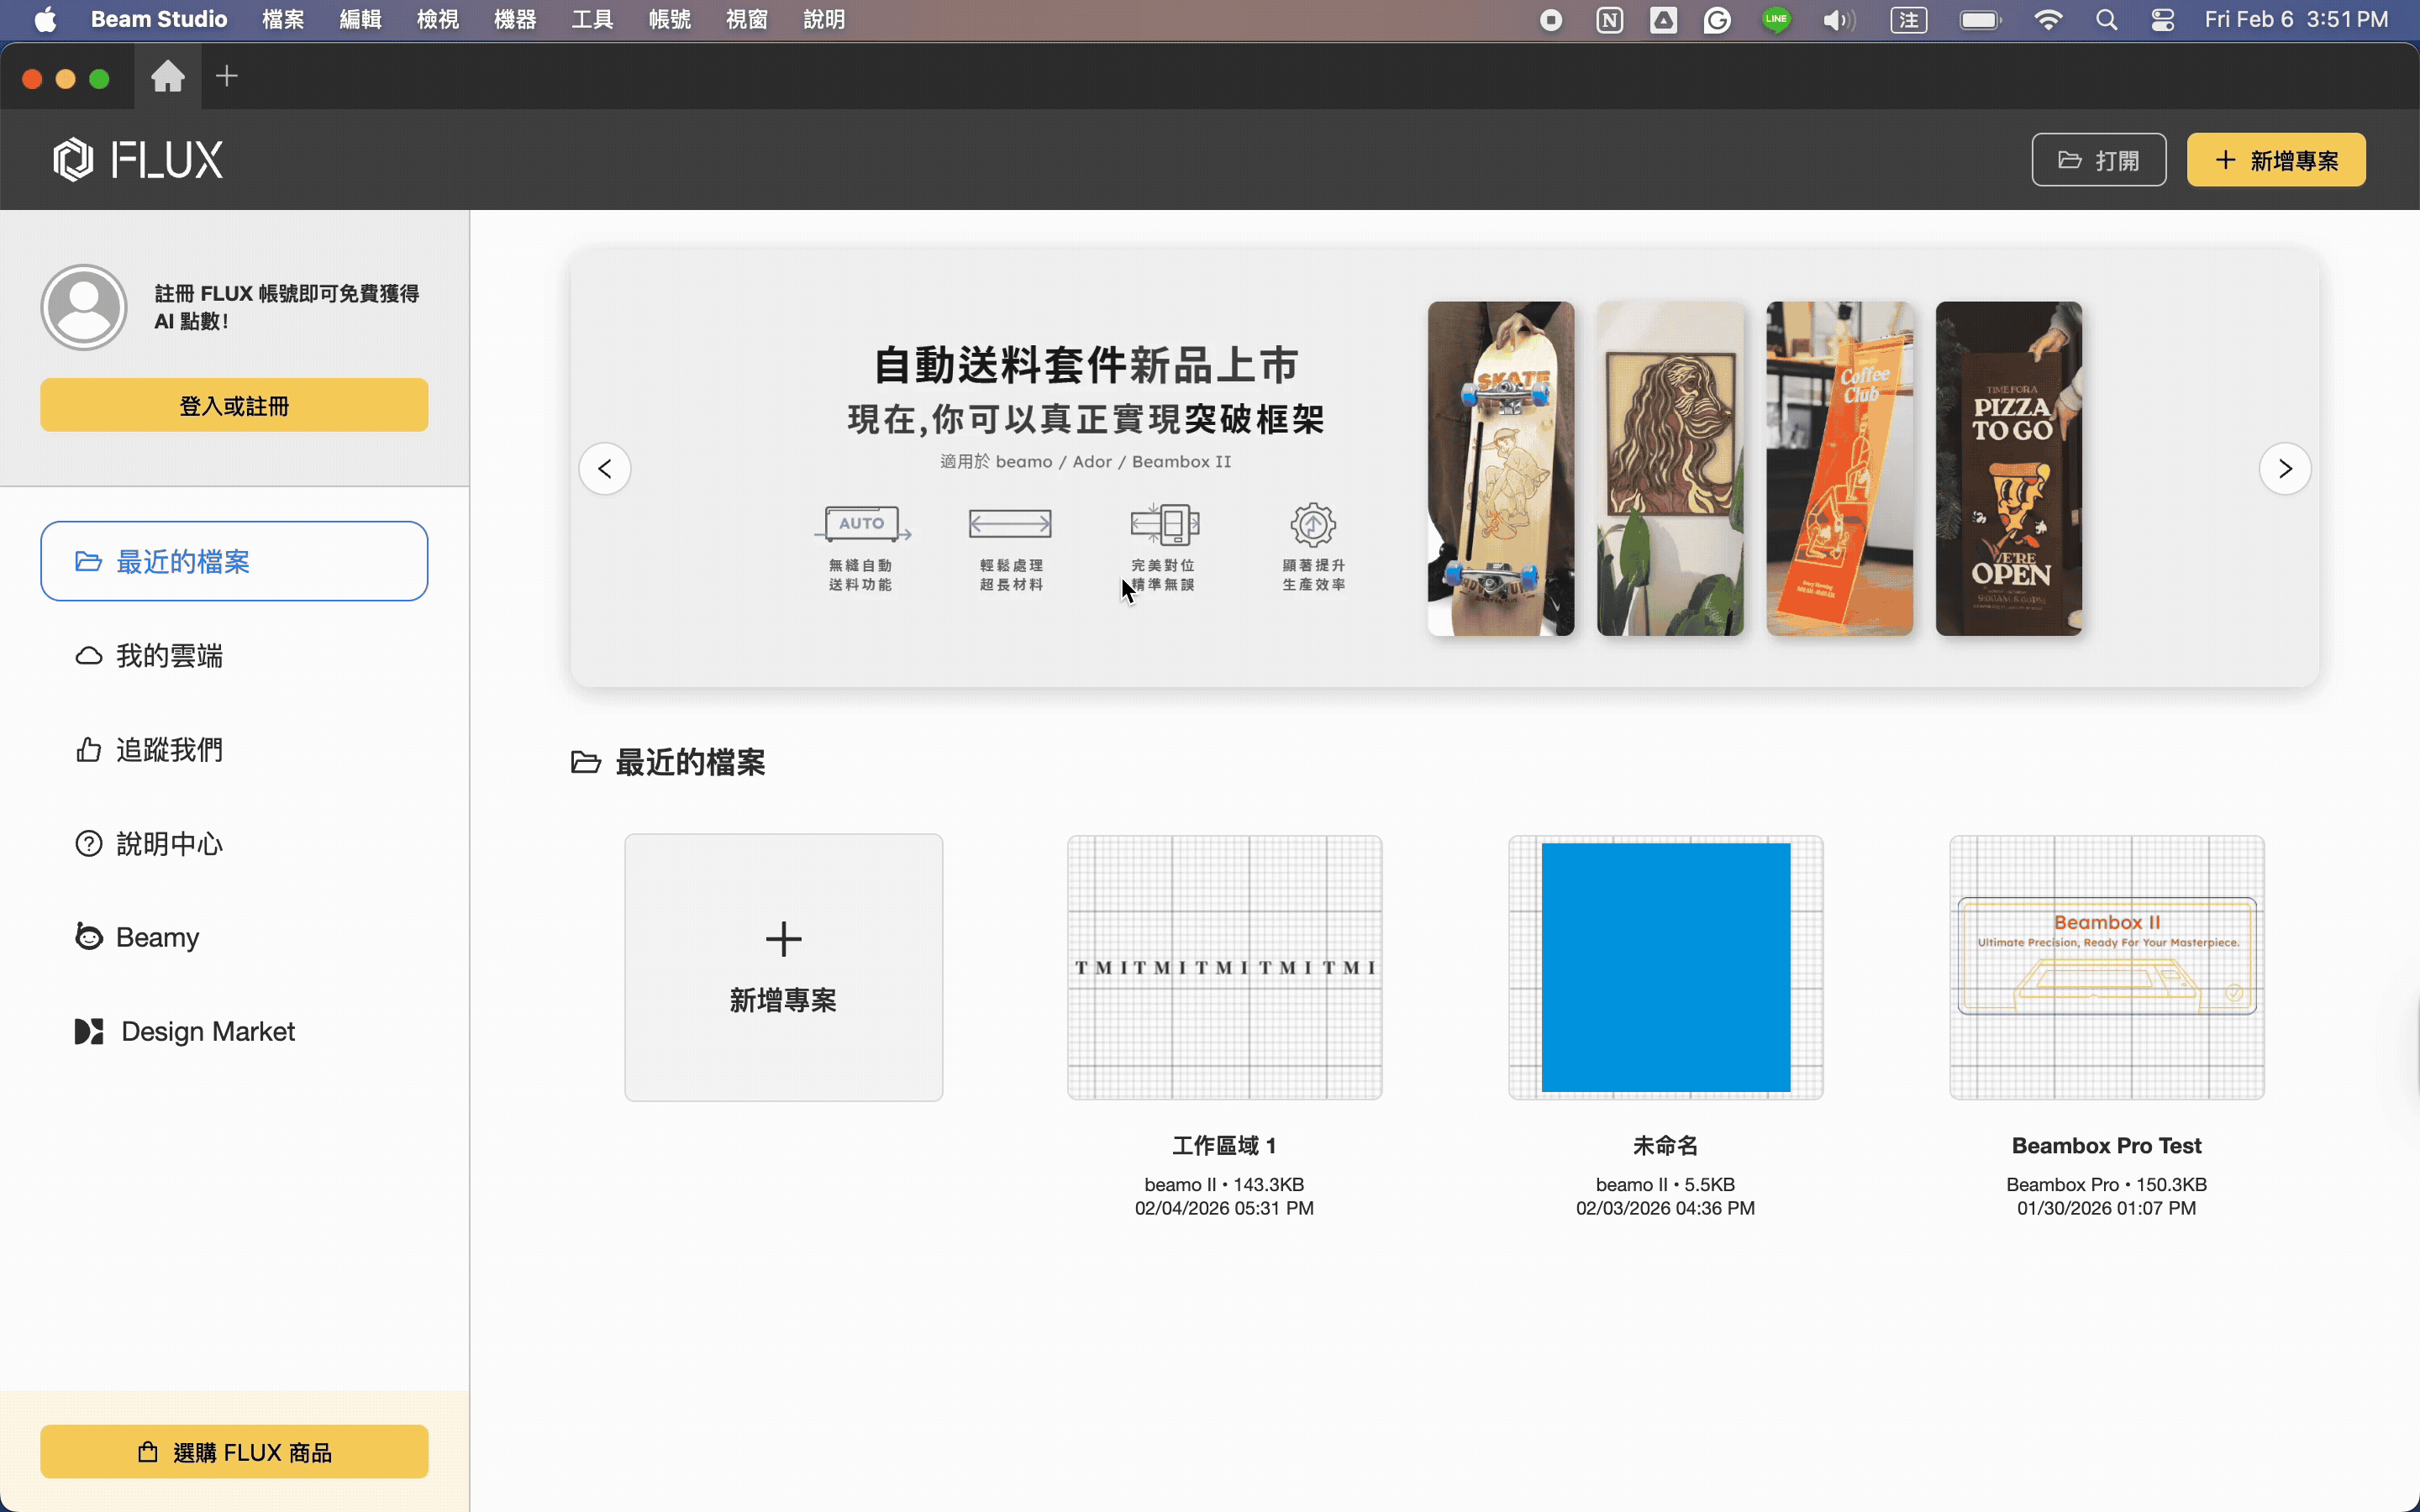Open 說明中心 in sidebar
Image resolution: width=2420 pixels, height=1512 pixels.
(234, 843)
